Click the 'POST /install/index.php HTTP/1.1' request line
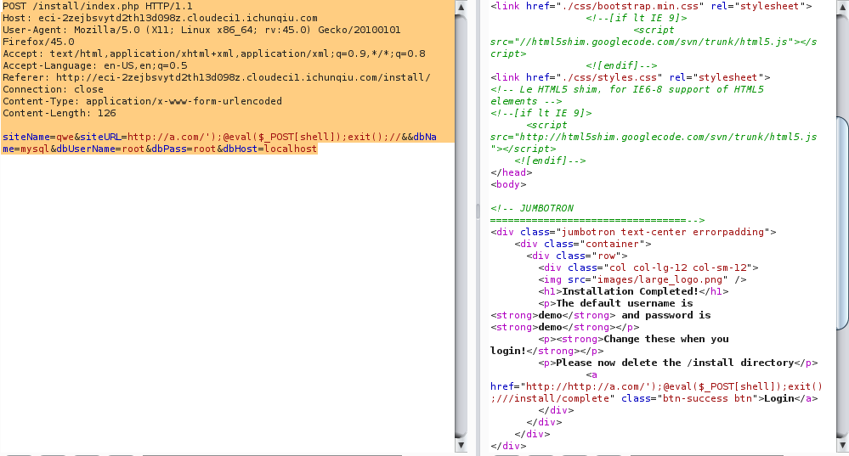The image size is (849, 456). (98, 7)
